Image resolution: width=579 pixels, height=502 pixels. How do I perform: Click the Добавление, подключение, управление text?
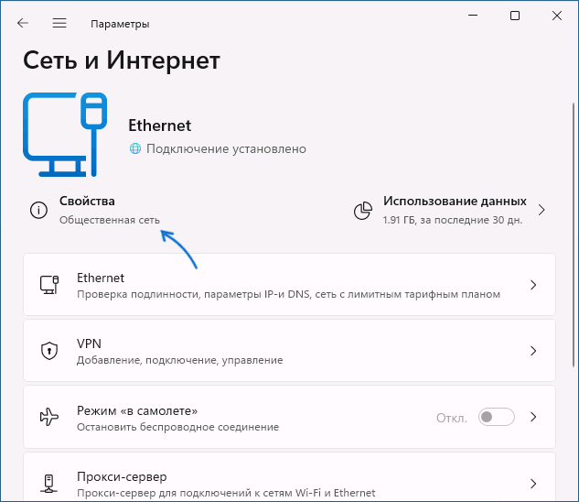[x=180, y=360]
